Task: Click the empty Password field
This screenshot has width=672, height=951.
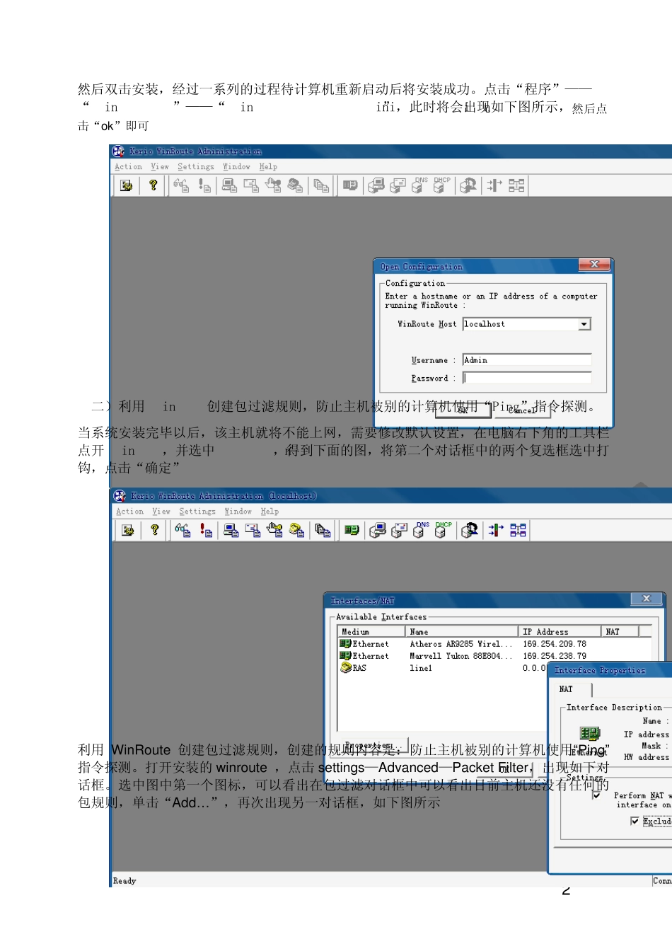Action: point(527,378)
